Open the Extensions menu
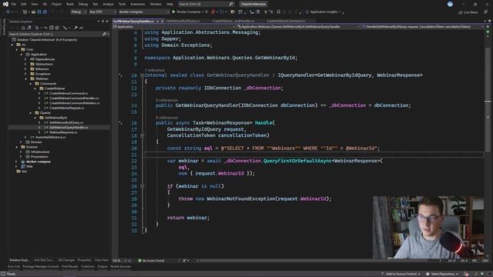This screenshot has width=493, height=277. [x=138, y=4]
